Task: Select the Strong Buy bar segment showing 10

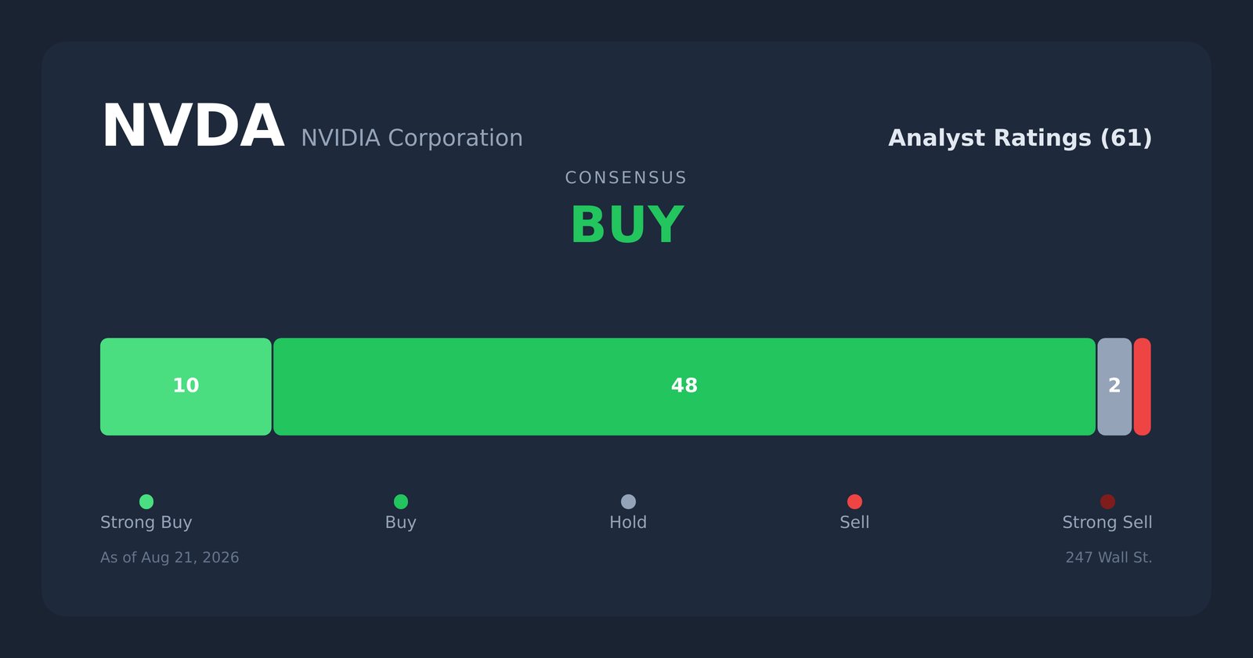Action: click(x=186, y=387)
